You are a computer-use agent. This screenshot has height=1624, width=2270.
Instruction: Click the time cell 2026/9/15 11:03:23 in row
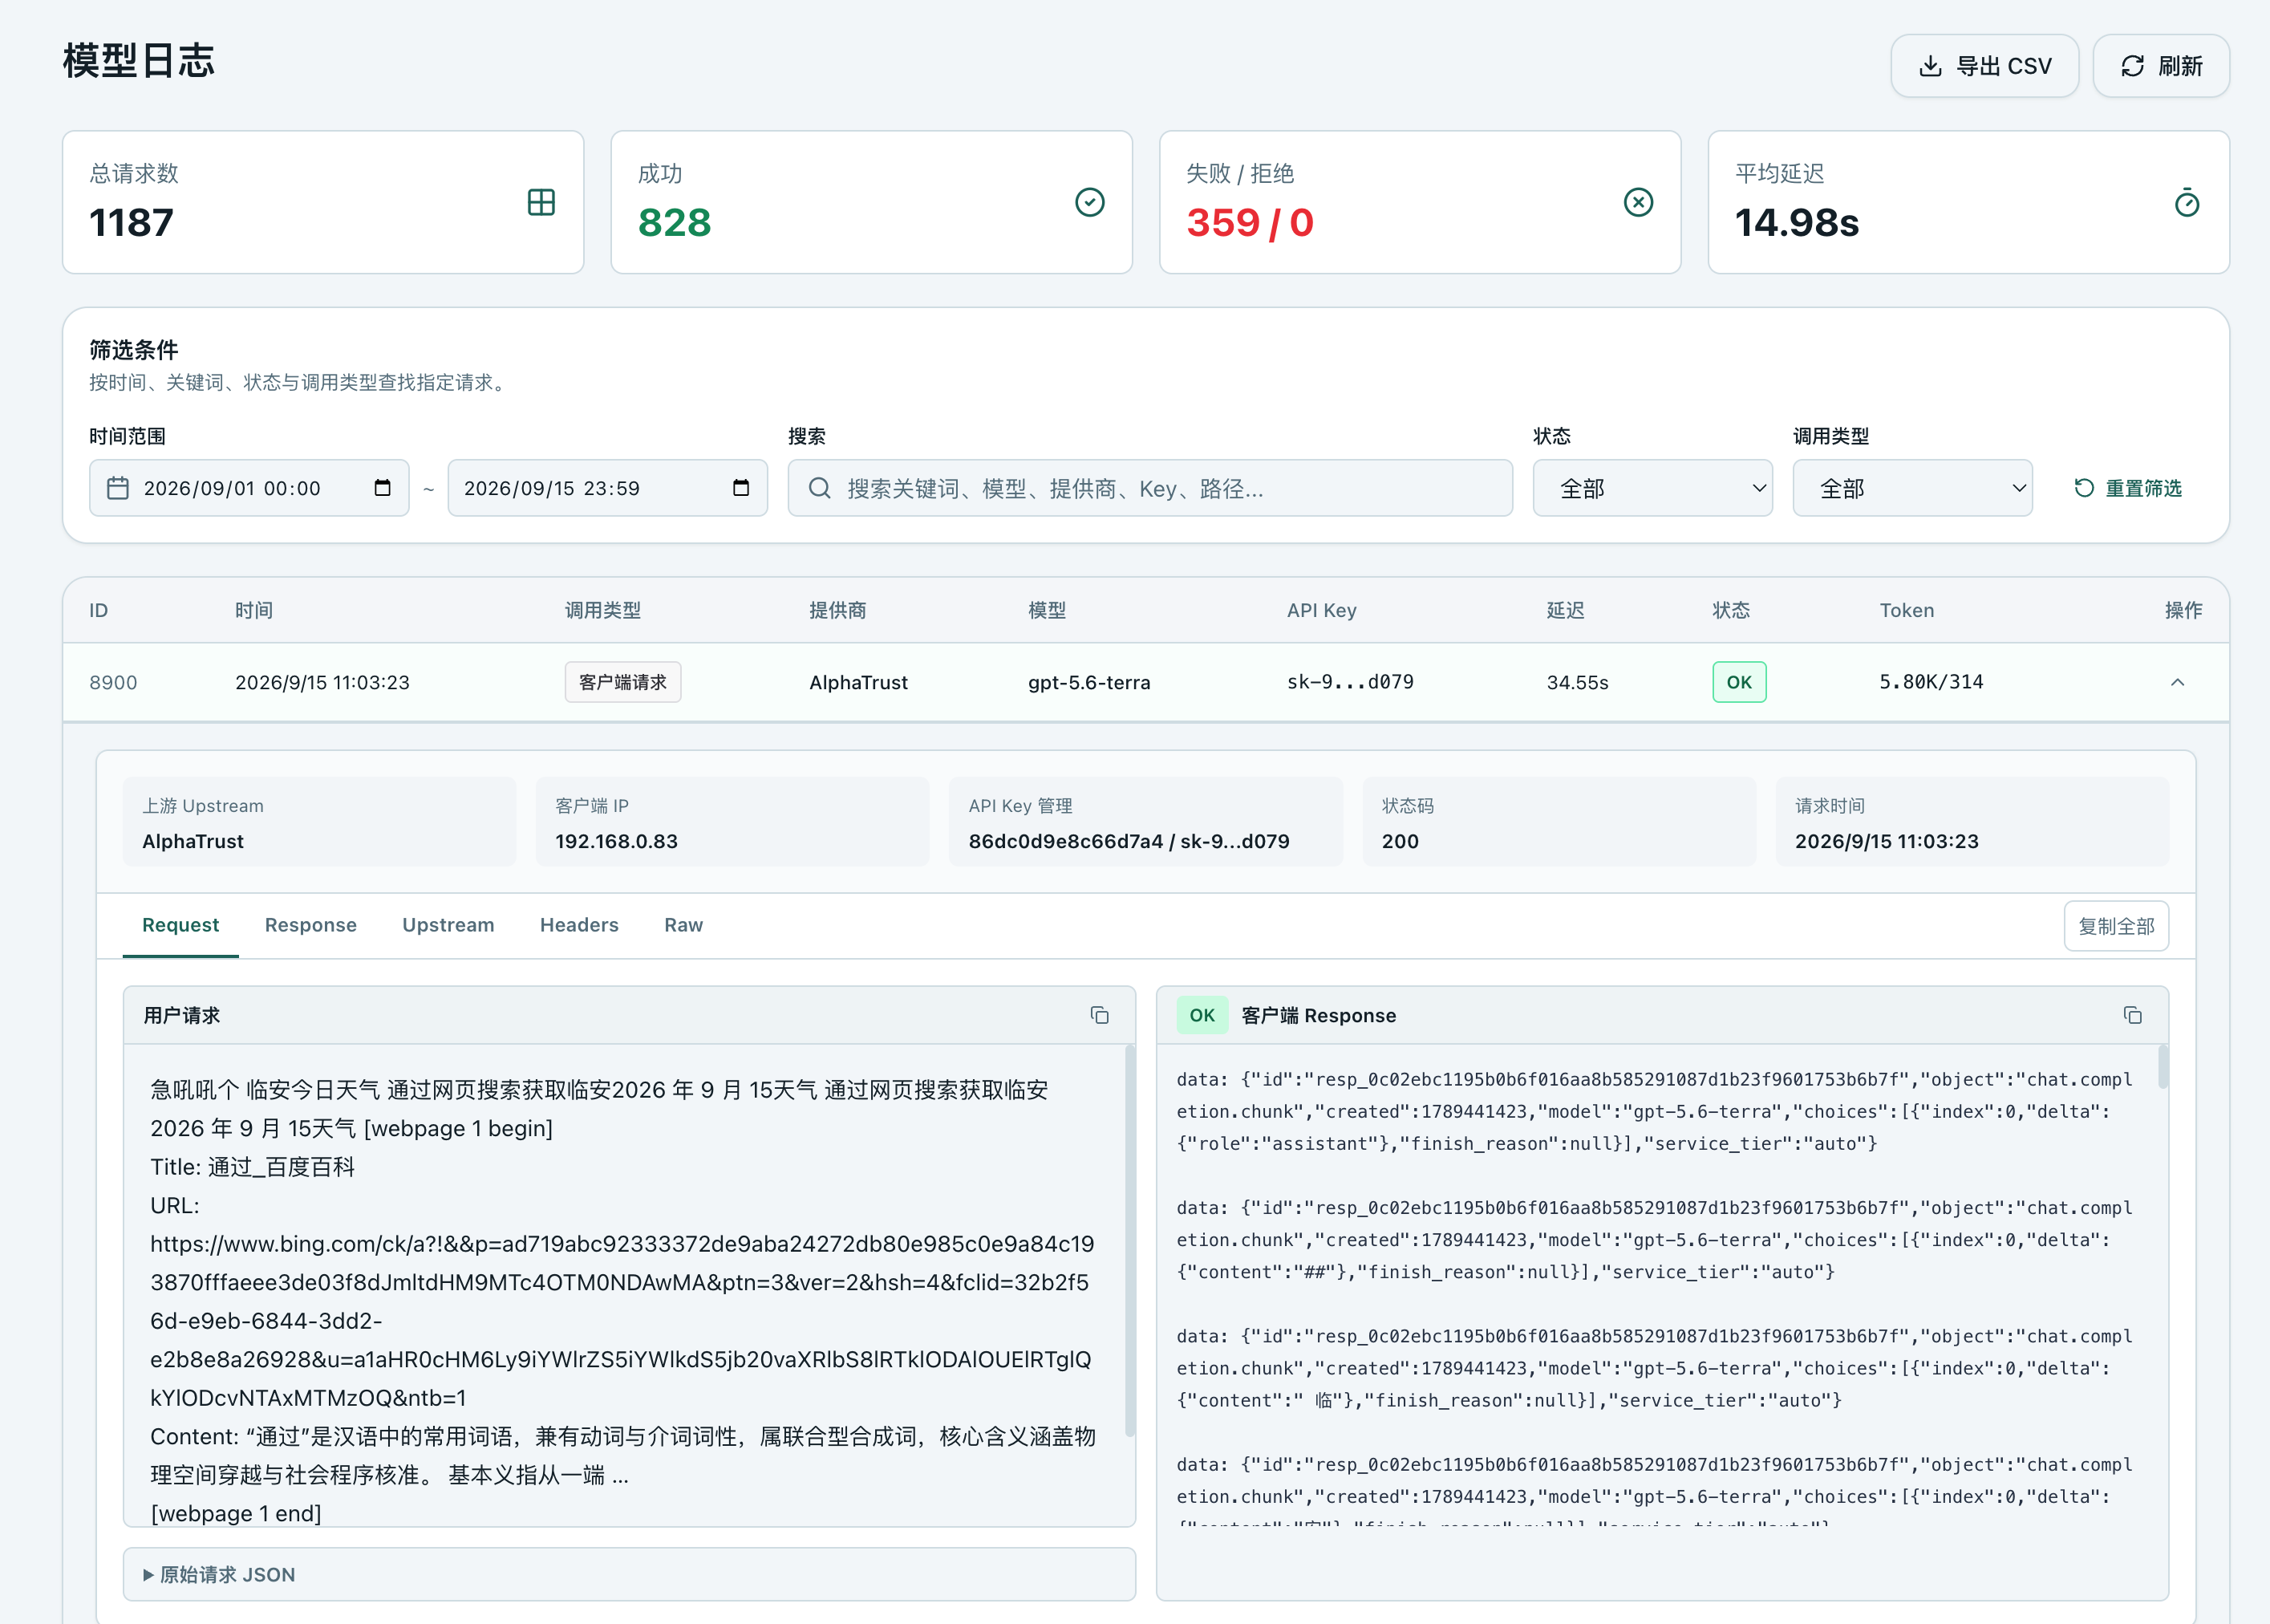[x=322, y=682]
